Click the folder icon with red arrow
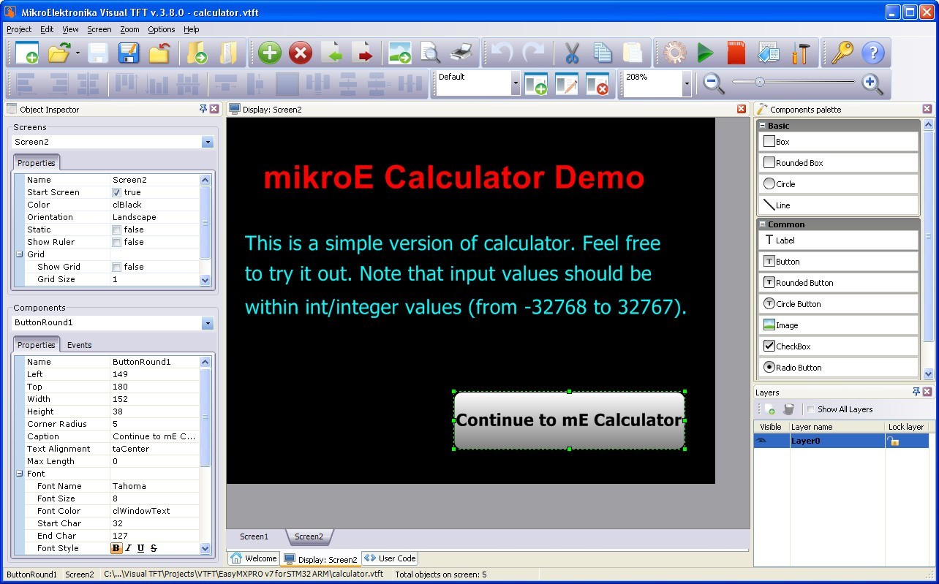This screenshot has width=939, height=584. click(159, 53)
